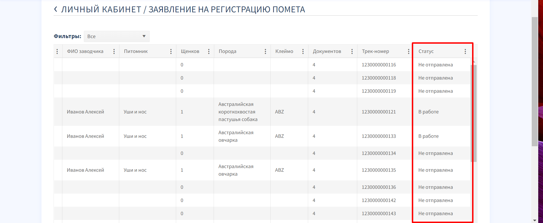The height and width of the screenshot is (223, 543).
Task: Click track number 1230000000116 cell
Action: tap(378, 65)
